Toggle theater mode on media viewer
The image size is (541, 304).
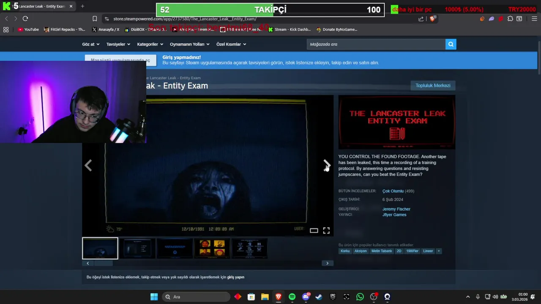pyautogui.click(x=314, y=231)
